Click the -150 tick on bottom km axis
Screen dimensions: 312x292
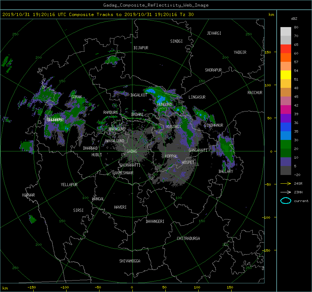[x=32, y=287]
